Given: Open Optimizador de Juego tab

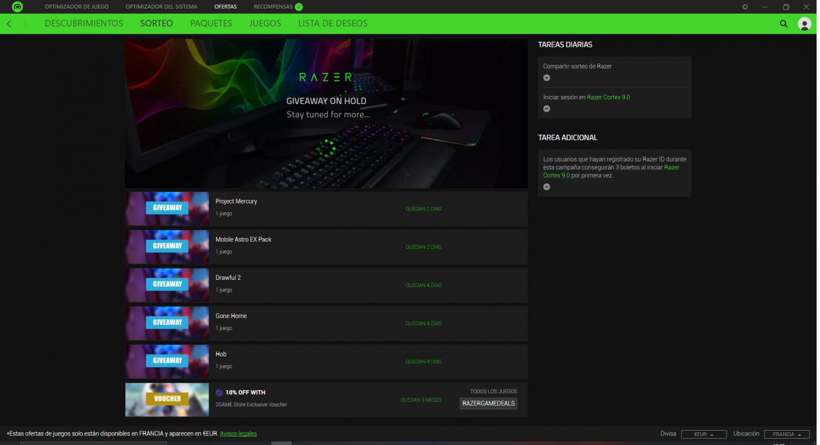Looking at the screenshot, I should (x=77, y=7).
